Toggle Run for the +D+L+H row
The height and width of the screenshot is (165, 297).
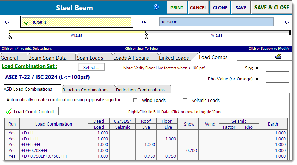(12, 139)
